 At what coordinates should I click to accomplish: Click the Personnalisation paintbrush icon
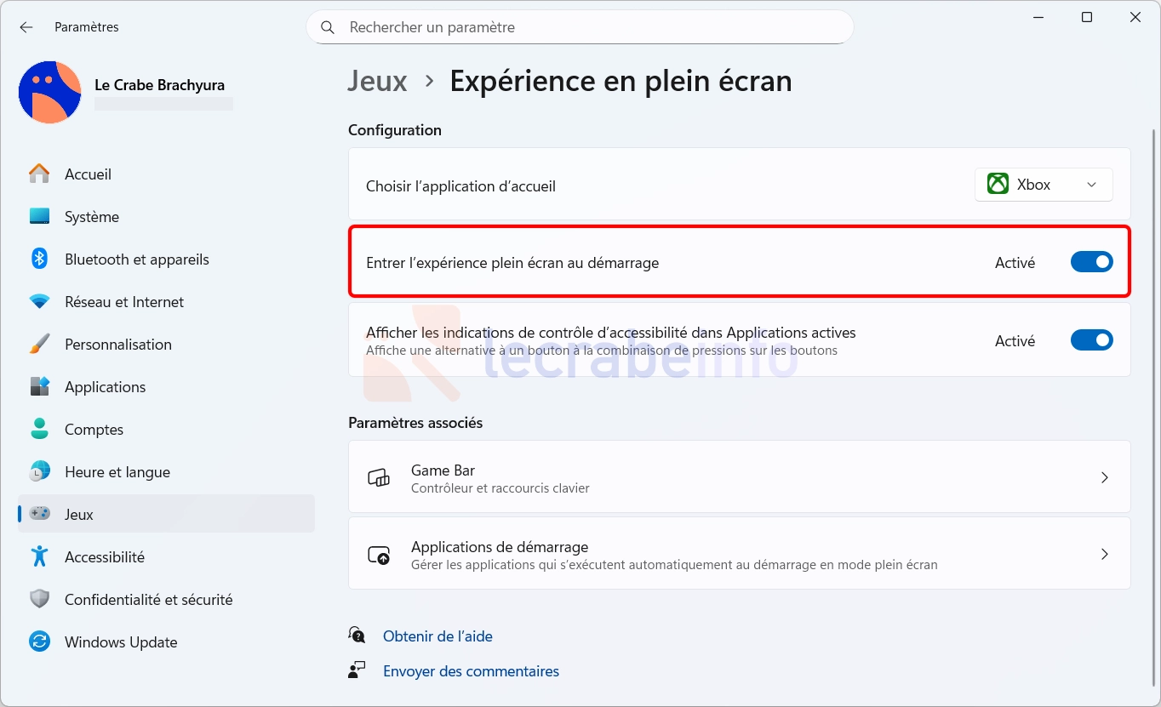[39, 344]
